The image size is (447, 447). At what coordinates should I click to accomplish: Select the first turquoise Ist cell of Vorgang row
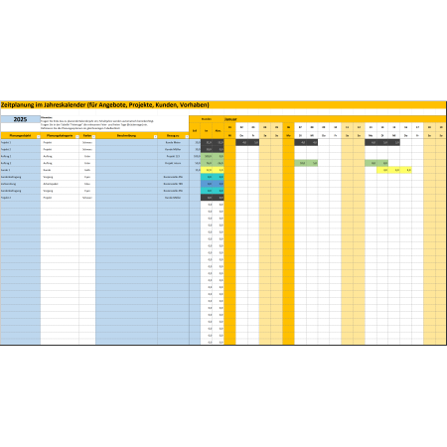click(207, 177)
